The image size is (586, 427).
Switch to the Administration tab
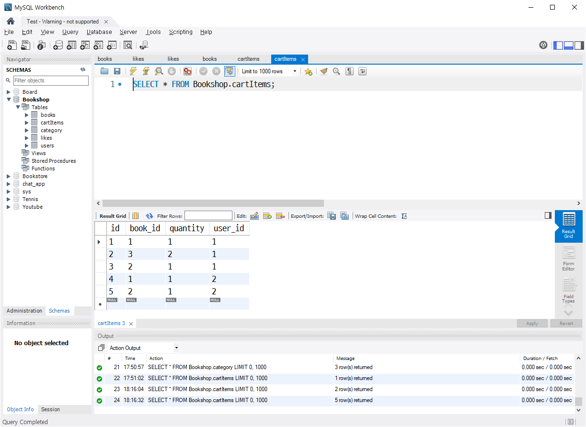click(x=24, y=311)
